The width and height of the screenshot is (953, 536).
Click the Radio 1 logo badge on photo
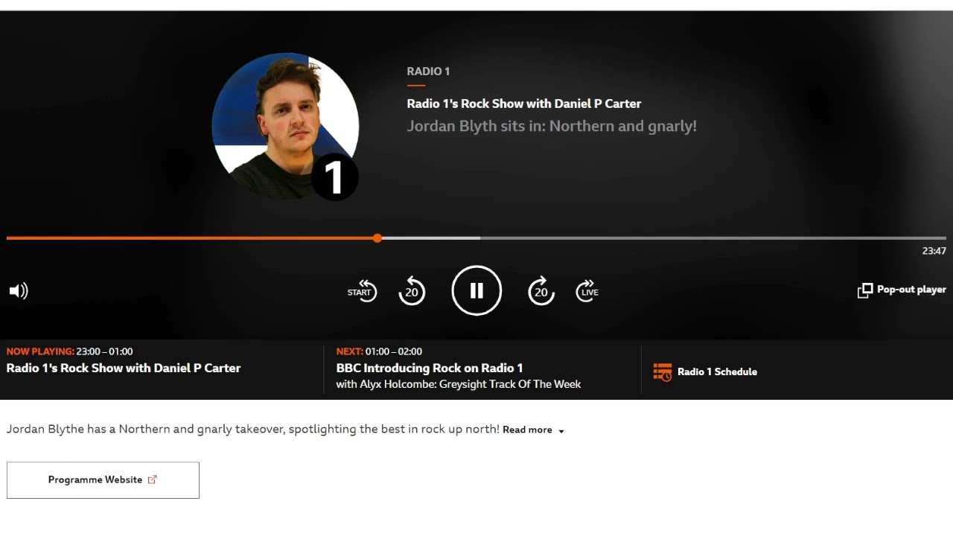[x=334, y=177]
